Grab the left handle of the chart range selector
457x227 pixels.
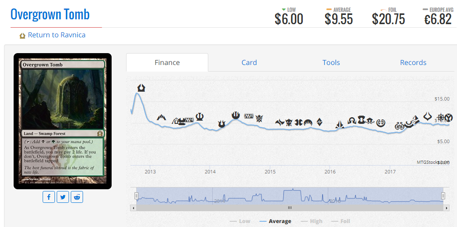click(136, 196)
